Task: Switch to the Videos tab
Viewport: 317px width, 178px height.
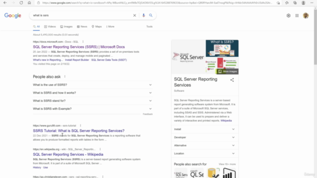Action: (50, 27)
